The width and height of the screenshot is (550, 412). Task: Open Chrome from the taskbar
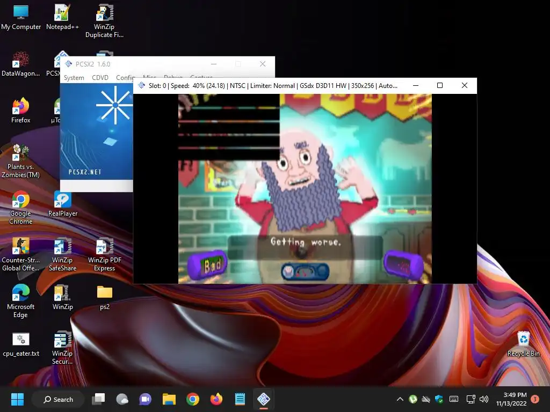click(x=193, y=399)
